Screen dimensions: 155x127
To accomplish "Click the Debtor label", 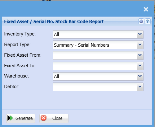I will (12, 87).
